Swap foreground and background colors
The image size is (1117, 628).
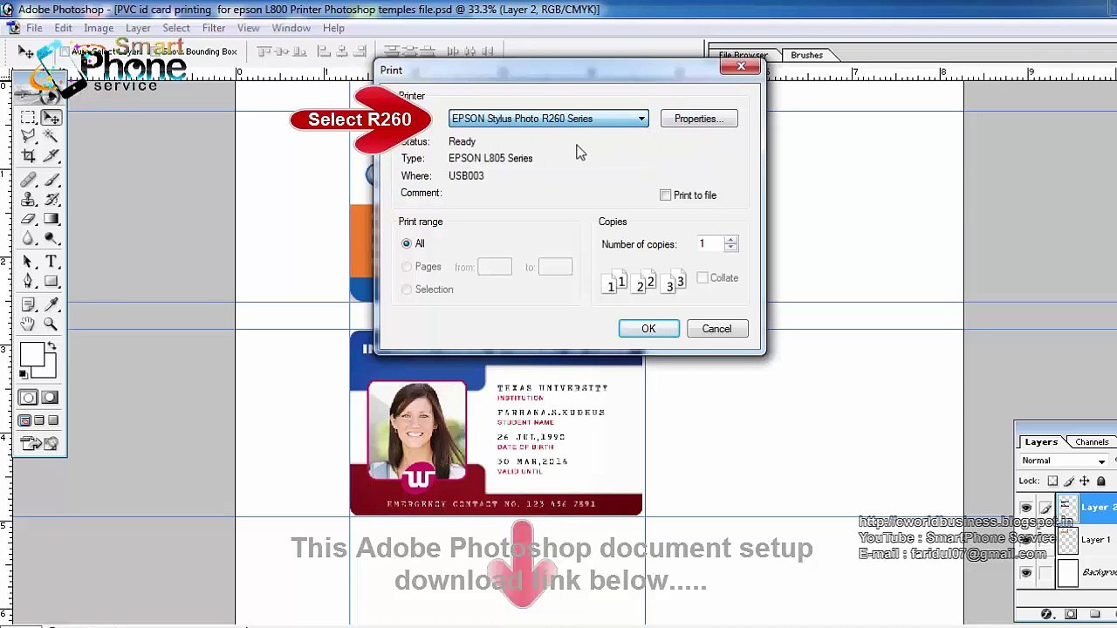52,347
